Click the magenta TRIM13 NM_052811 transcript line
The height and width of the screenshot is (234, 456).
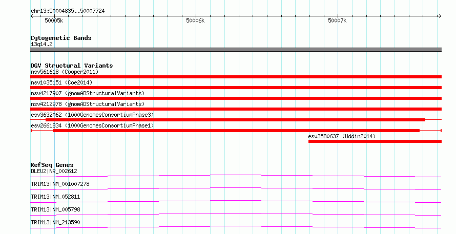[x=236, y=201]
